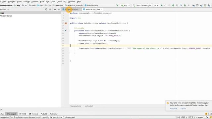Open the Zebra Technologies TC20 device dropdown

(x=145, y=5)
